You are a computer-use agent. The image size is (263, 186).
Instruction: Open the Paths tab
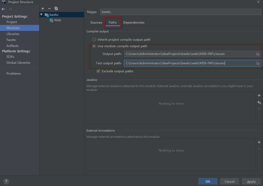click(113, 23)
